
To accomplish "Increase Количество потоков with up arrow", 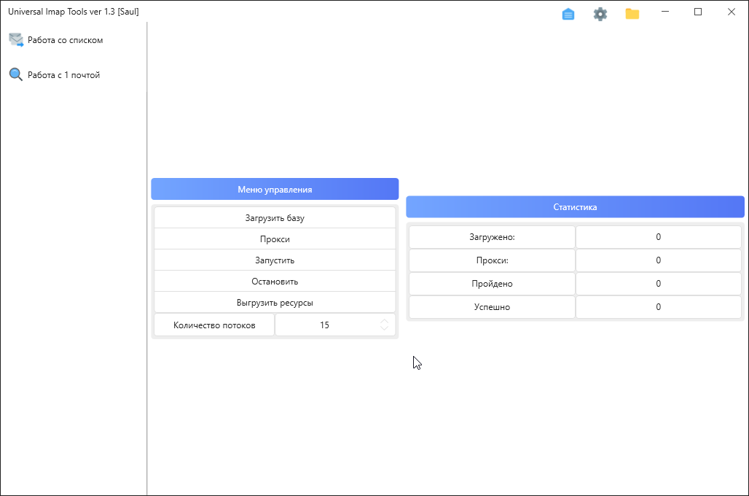I will pos(384,322).
